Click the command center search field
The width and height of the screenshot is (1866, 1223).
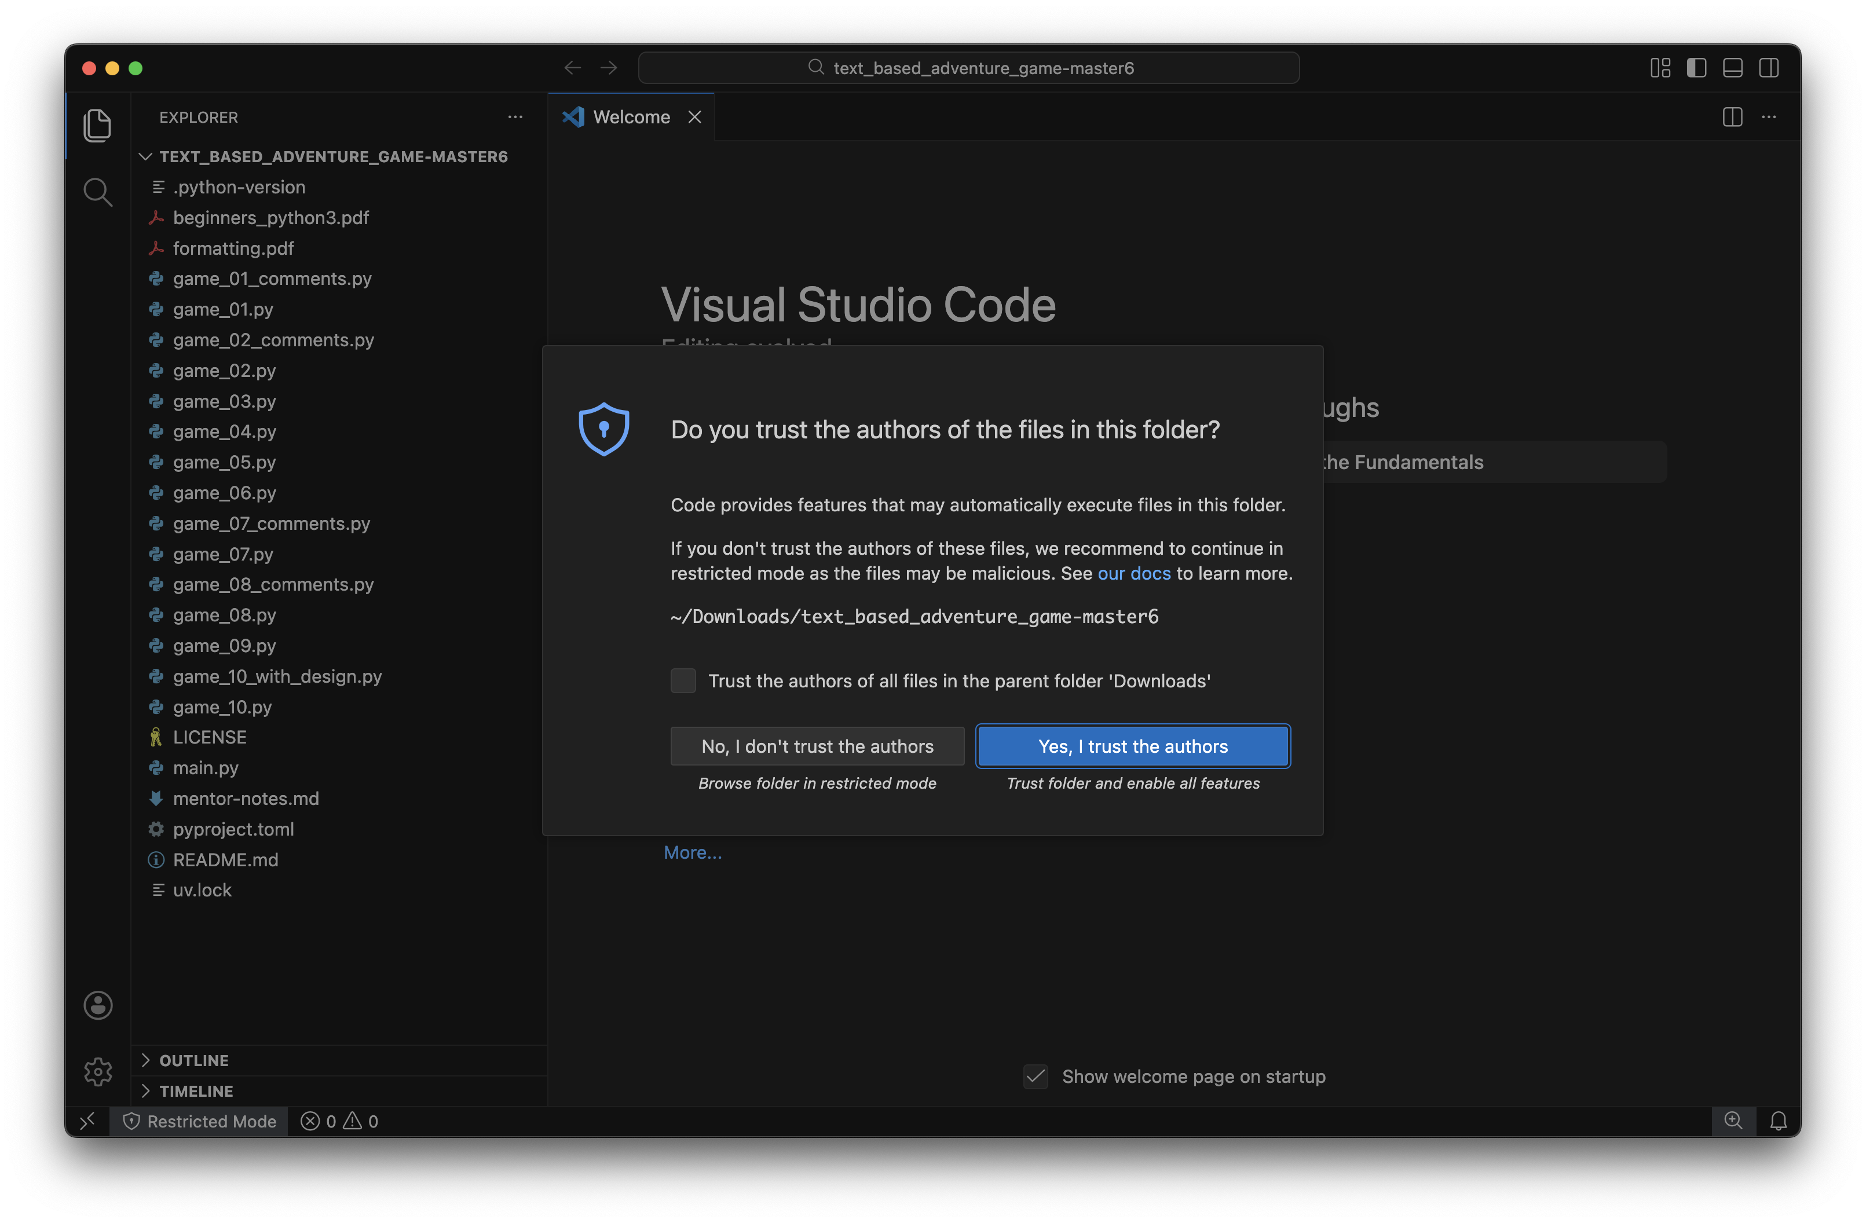point(968,68)
